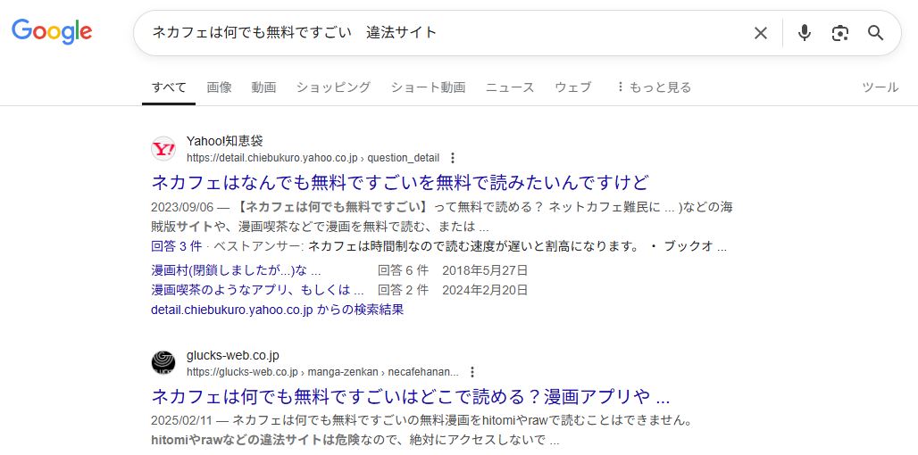Viewport: 918px width, 455px height.
Task: Open the three-dot menu next to glucks-web URL
Action: (x=472, y=372)
